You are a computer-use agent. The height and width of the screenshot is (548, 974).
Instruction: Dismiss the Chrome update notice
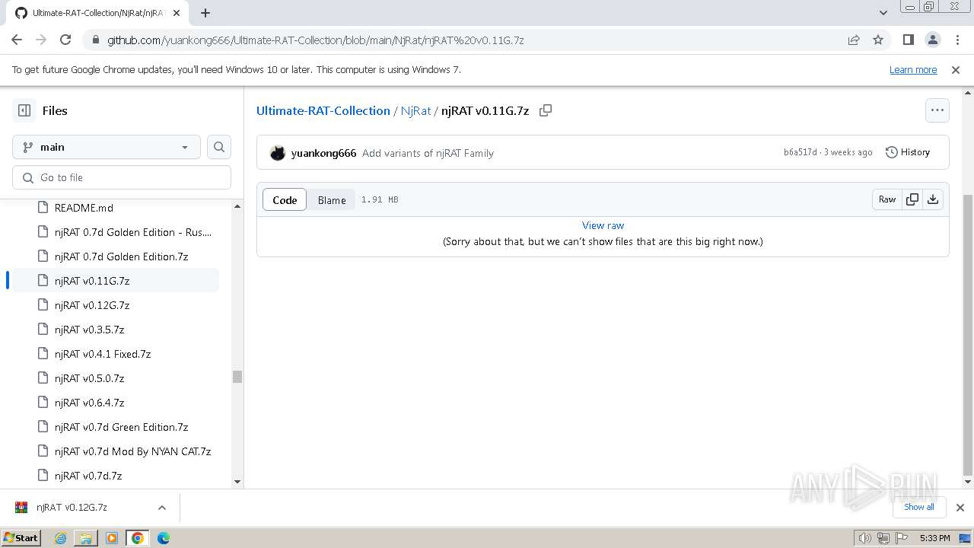click(956, 69)
